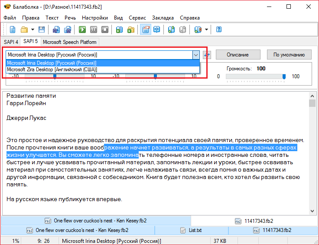
Task: Open the Настройки menu
Action: 95,18
